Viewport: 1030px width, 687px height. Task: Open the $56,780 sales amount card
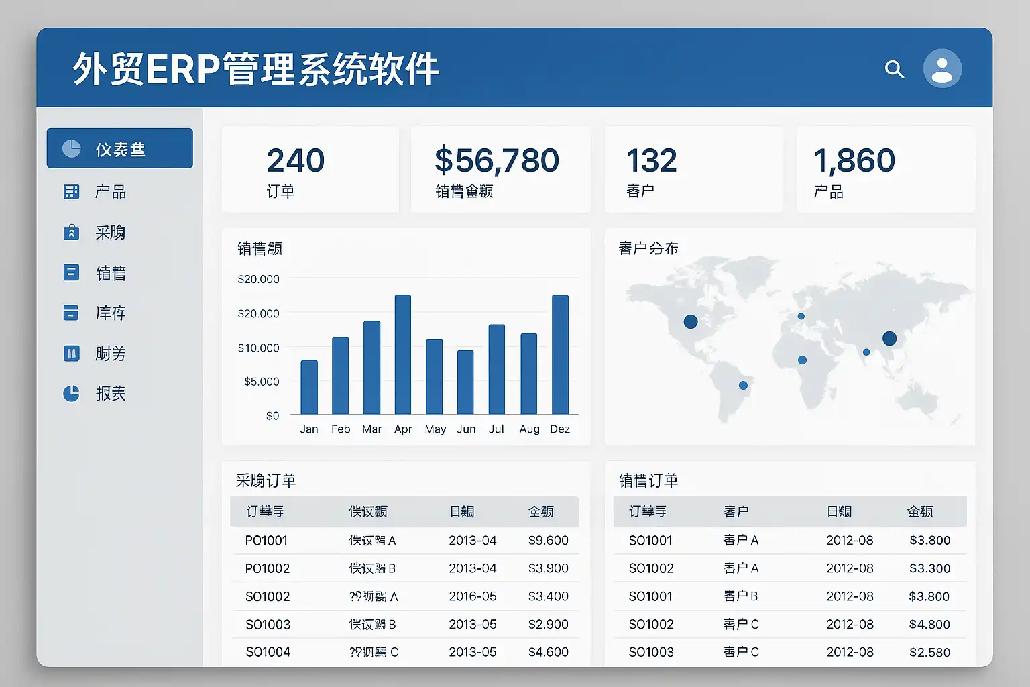point(501,170)
